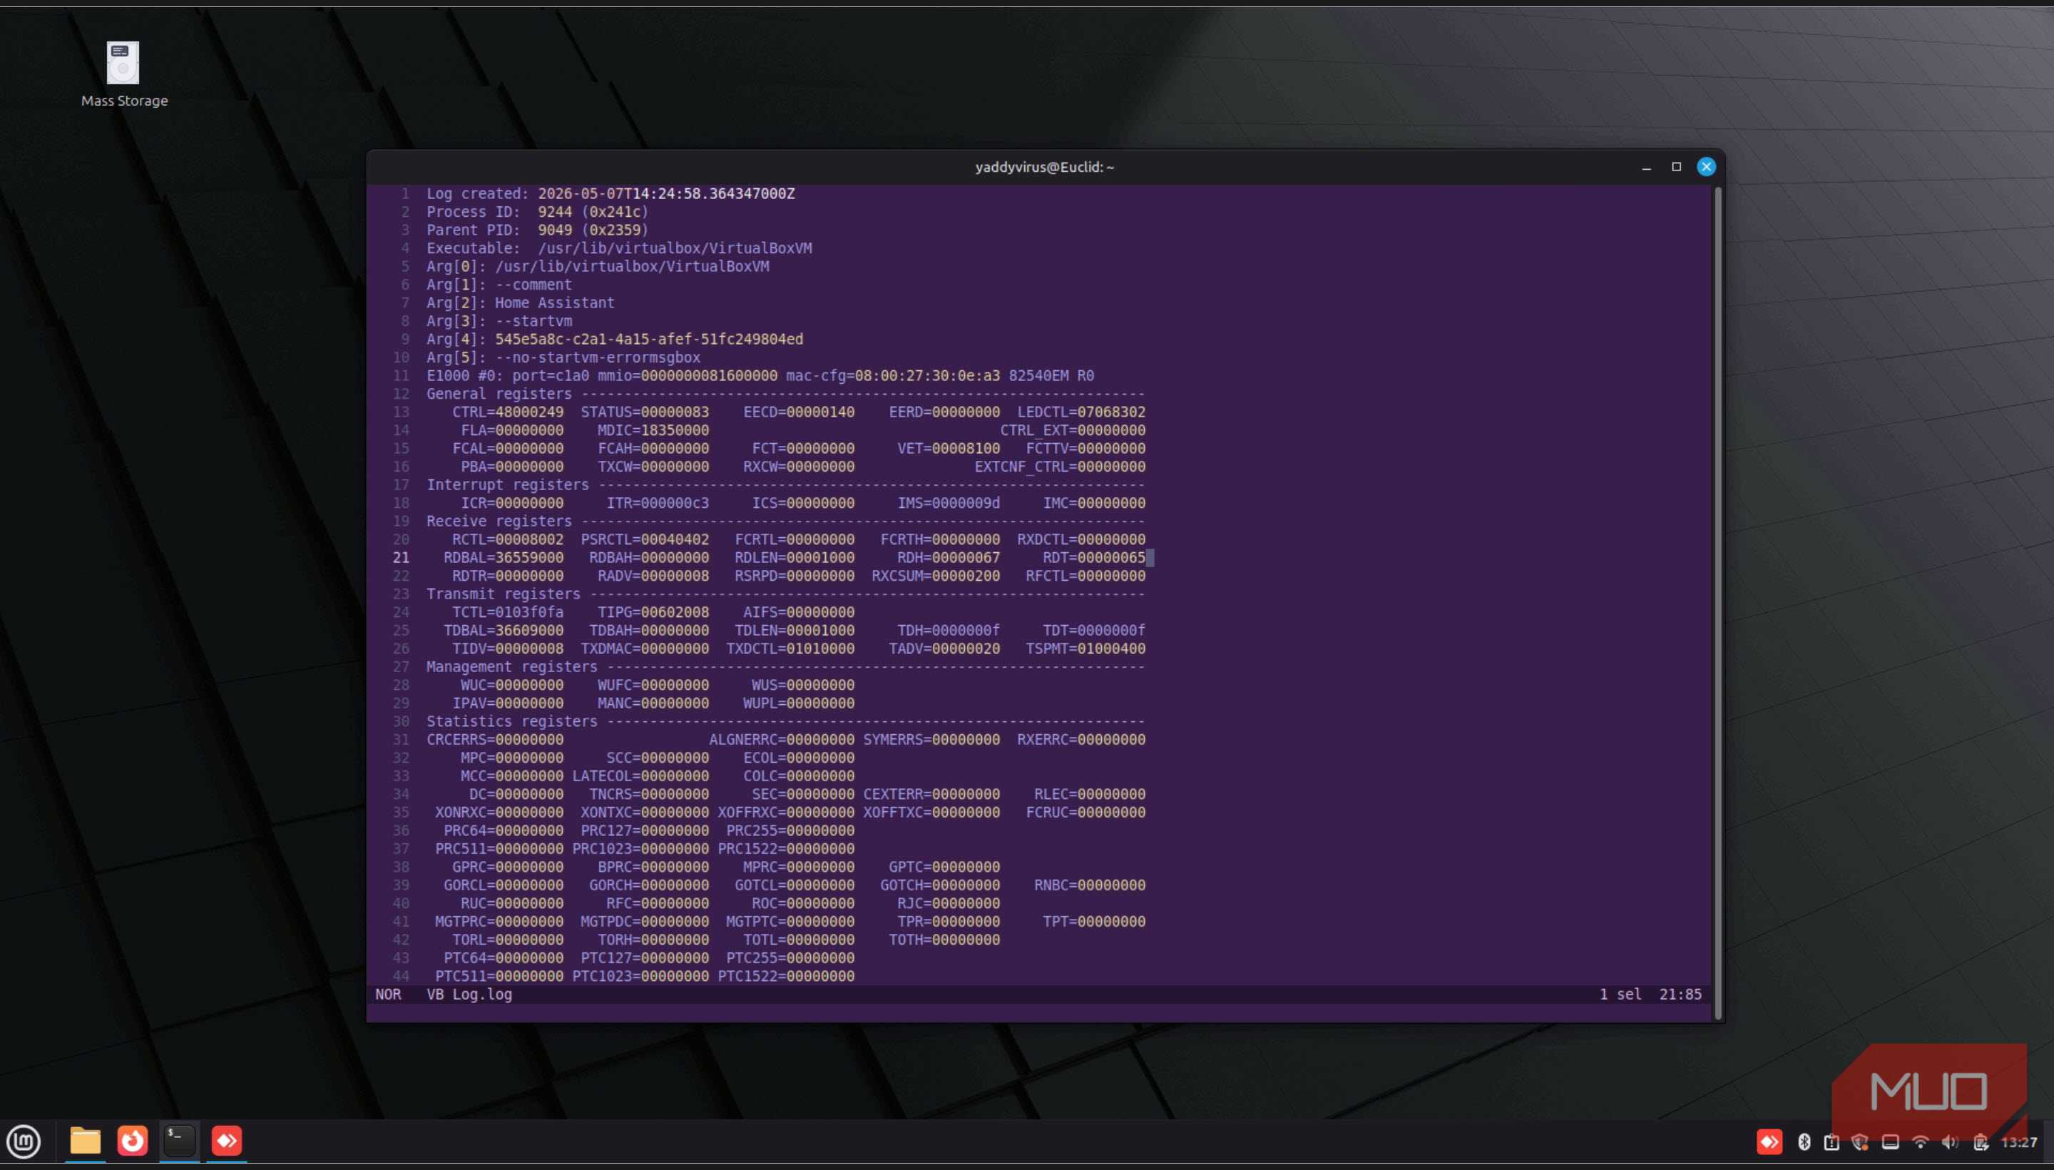This screenshot has width=2054, height=1170.
Task: Open the clipboard notification tray icon
Action: [x=1831, y=1142]
